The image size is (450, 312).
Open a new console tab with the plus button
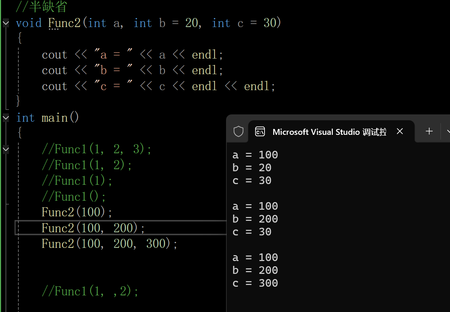pos(429,131)
